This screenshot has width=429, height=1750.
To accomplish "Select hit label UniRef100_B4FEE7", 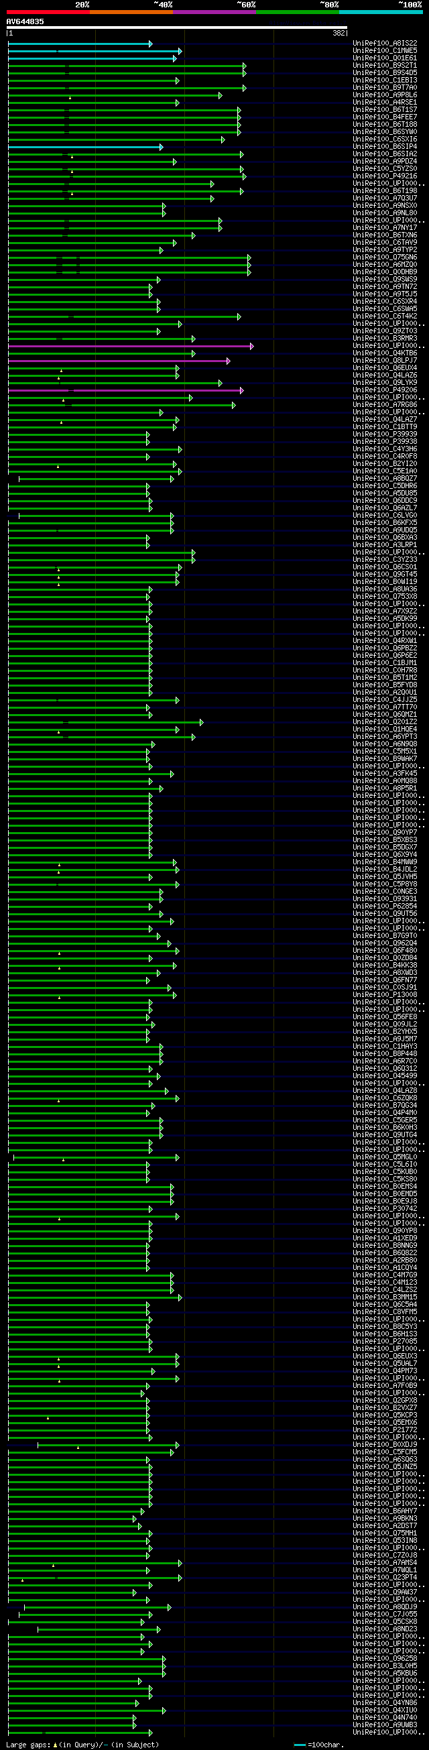I will [x=385, y=117].
